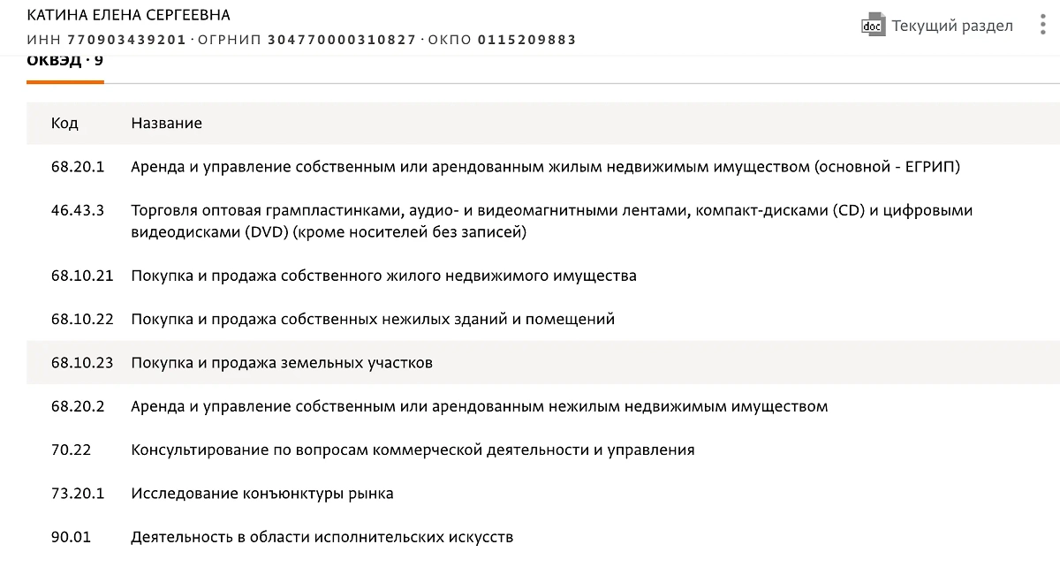
Task: Click the name КАТИНА ЕЛЕНА СЕРГЕЕВНА
Action: tap(126, 14)
